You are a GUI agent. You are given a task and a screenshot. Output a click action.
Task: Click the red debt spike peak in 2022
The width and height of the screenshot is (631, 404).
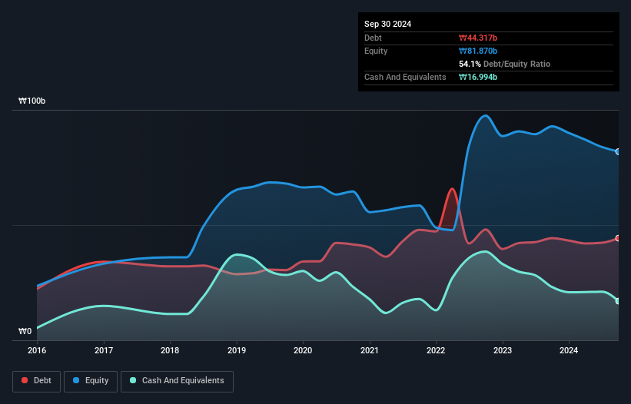[453, 188]
